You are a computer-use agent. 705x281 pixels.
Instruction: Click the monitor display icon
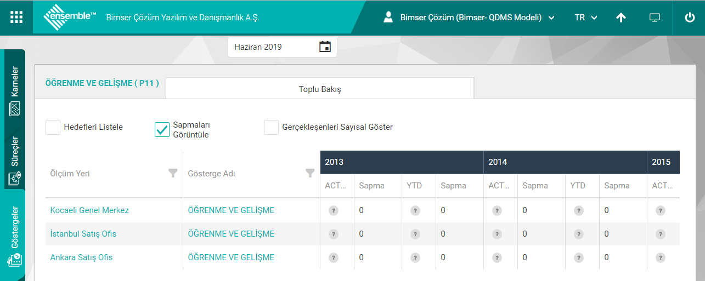click(x=655, y=18)
